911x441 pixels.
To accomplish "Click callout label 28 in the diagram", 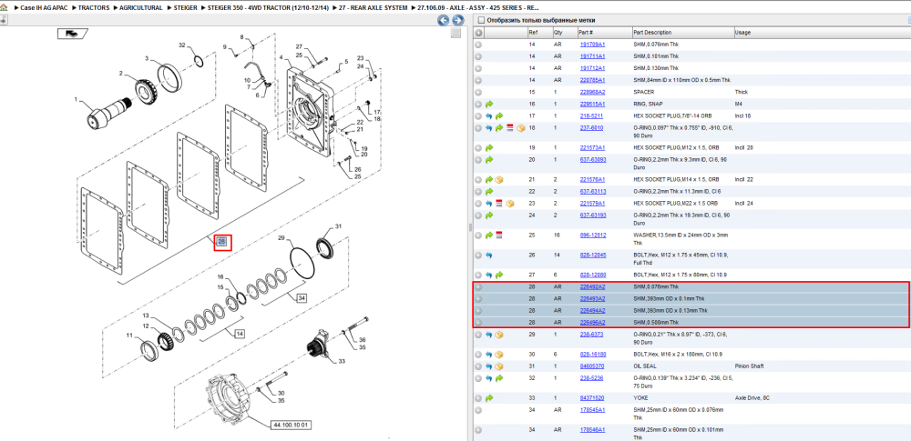I will pyautogui.click(x=221, y=242).
